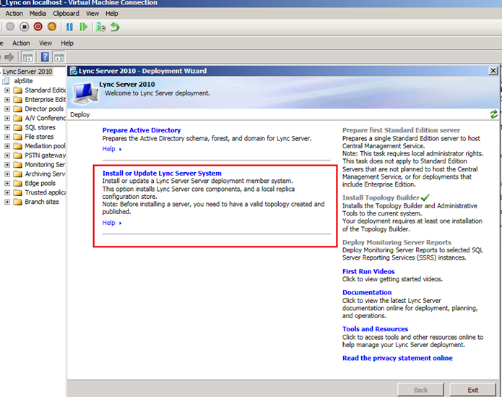Click the Back button
The width and height of the screenshot is (502, 397).
(420, 390)
